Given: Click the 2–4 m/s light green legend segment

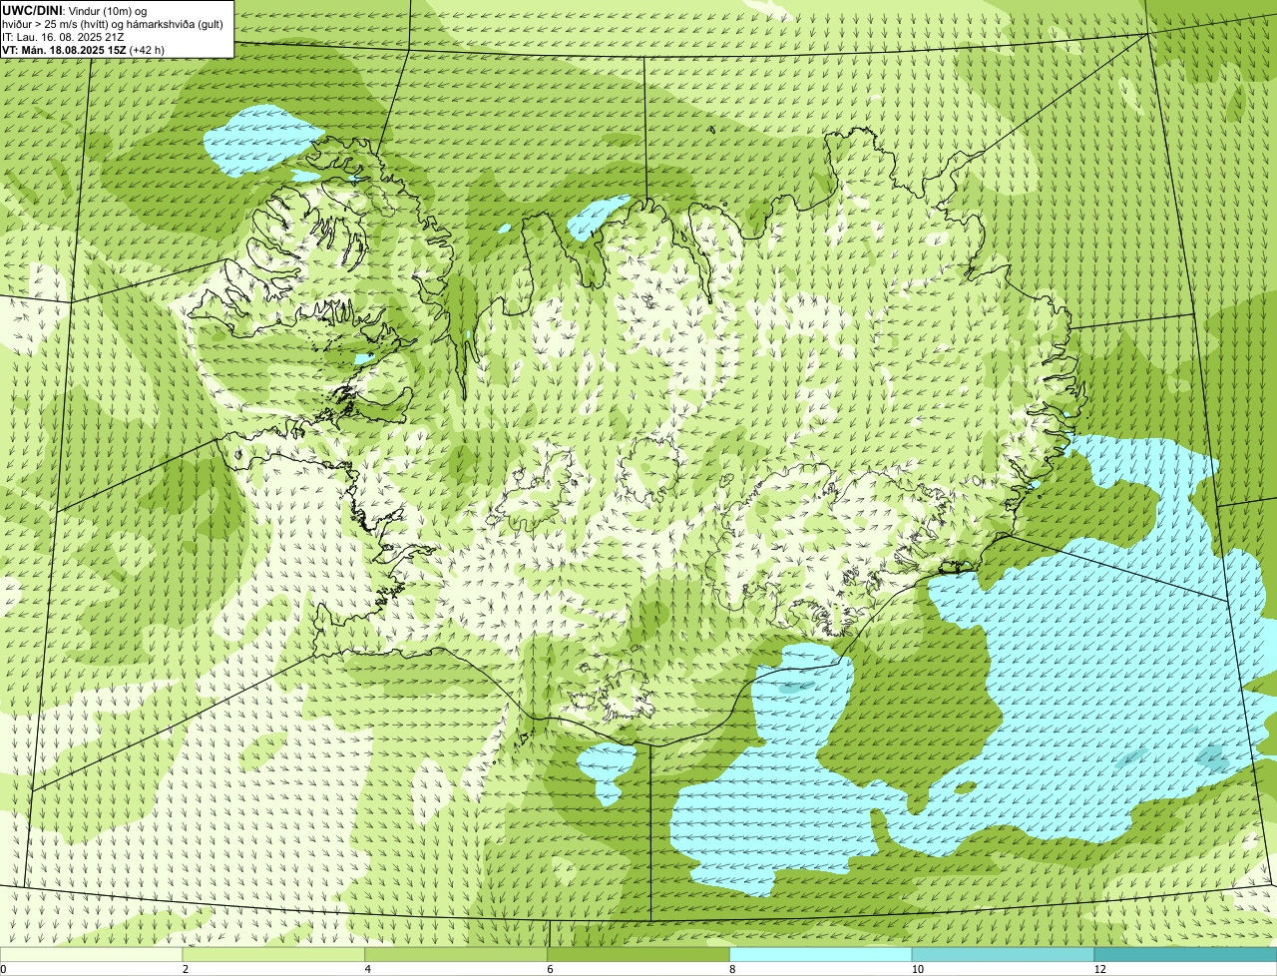Looking at the screenshot, I should pyautogui.click(x=273, y=954).
